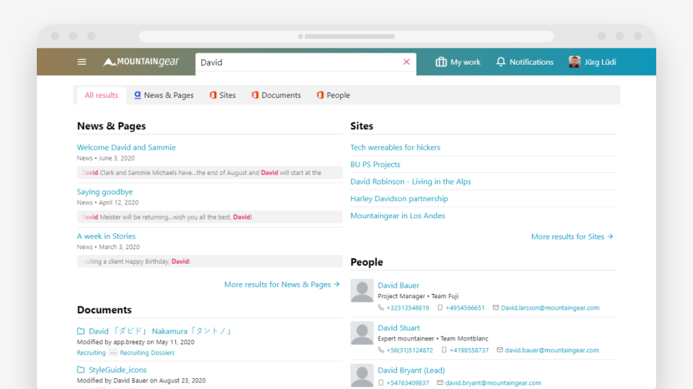The image size is (693, 389).
Task: Open David Bauer's profile name
Action: (398, 285)
